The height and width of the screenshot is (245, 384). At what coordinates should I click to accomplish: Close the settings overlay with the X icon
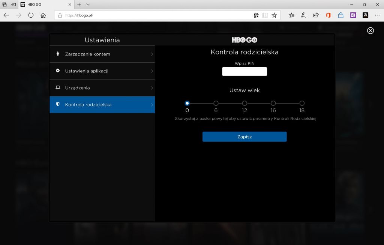(370, 31)
